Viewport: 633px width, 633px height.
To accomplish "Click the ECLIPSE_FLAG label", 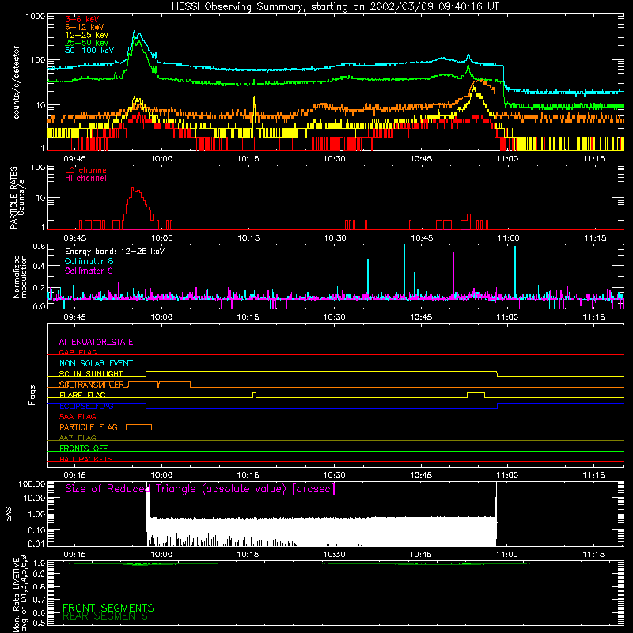I will (86, 406).
